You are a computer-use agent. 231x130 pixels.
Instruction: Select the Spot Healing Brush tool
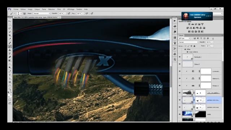[x=10, y=43]
